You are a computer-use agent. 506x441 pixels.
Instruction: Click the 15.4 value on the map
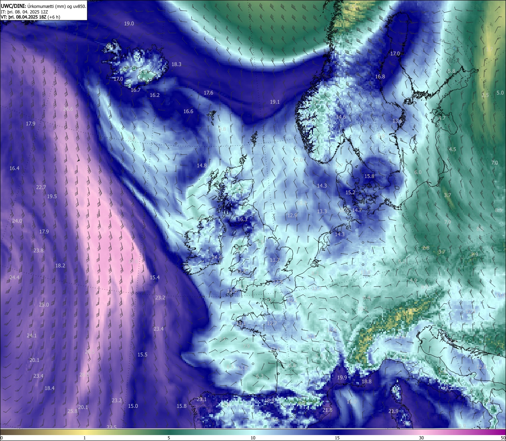click(155, 278)
